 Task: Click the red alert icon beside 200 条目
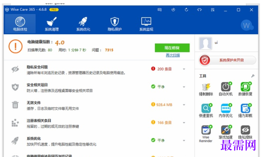pos(153,69)
